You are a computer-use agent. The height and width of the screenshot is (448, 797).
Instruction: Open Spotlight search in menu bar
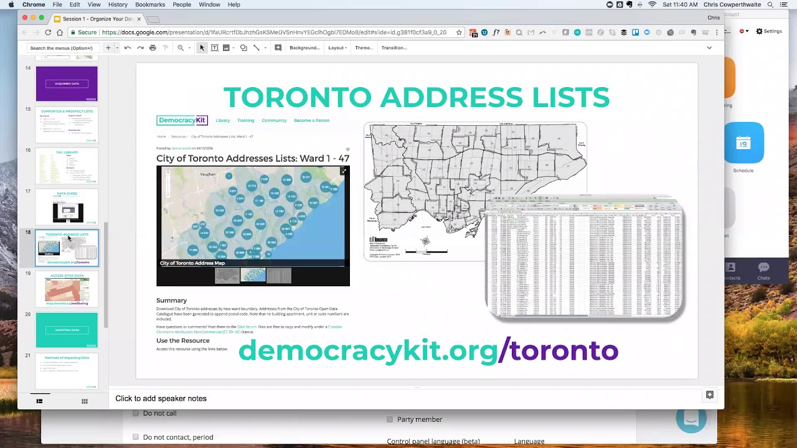770,4
